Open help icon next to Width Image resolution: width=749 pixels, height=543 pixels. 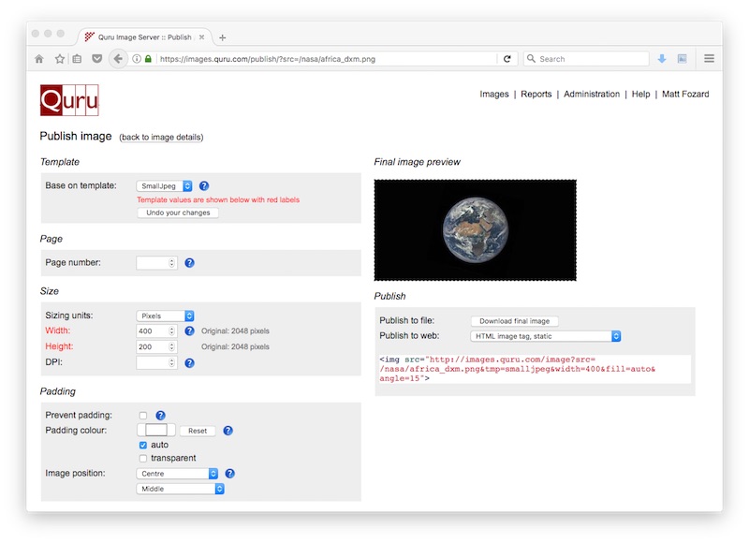click(190, 331)
